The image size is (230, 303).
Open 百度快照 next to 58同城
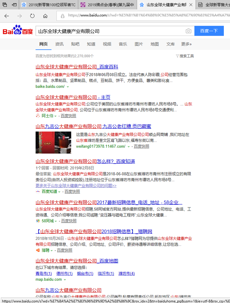pos(69,221)
